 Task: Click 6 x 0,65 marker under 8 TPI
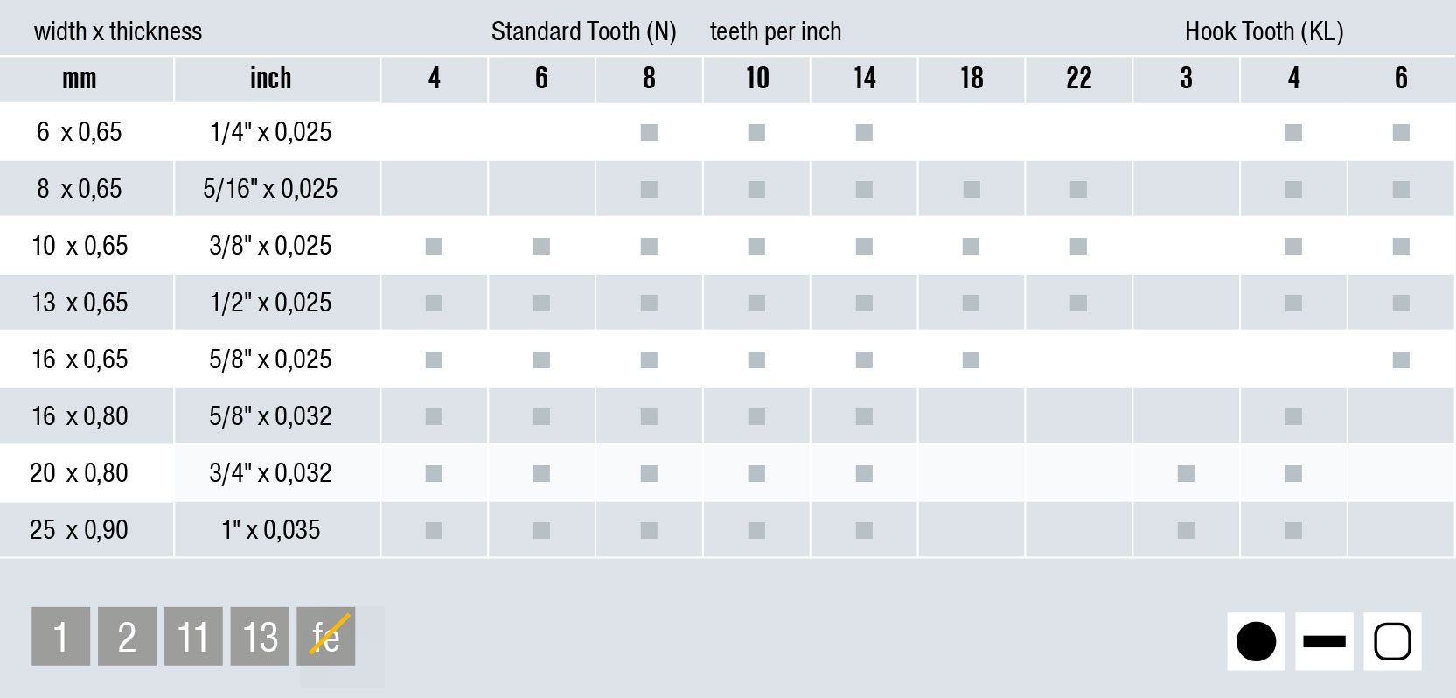click(649, 132)
